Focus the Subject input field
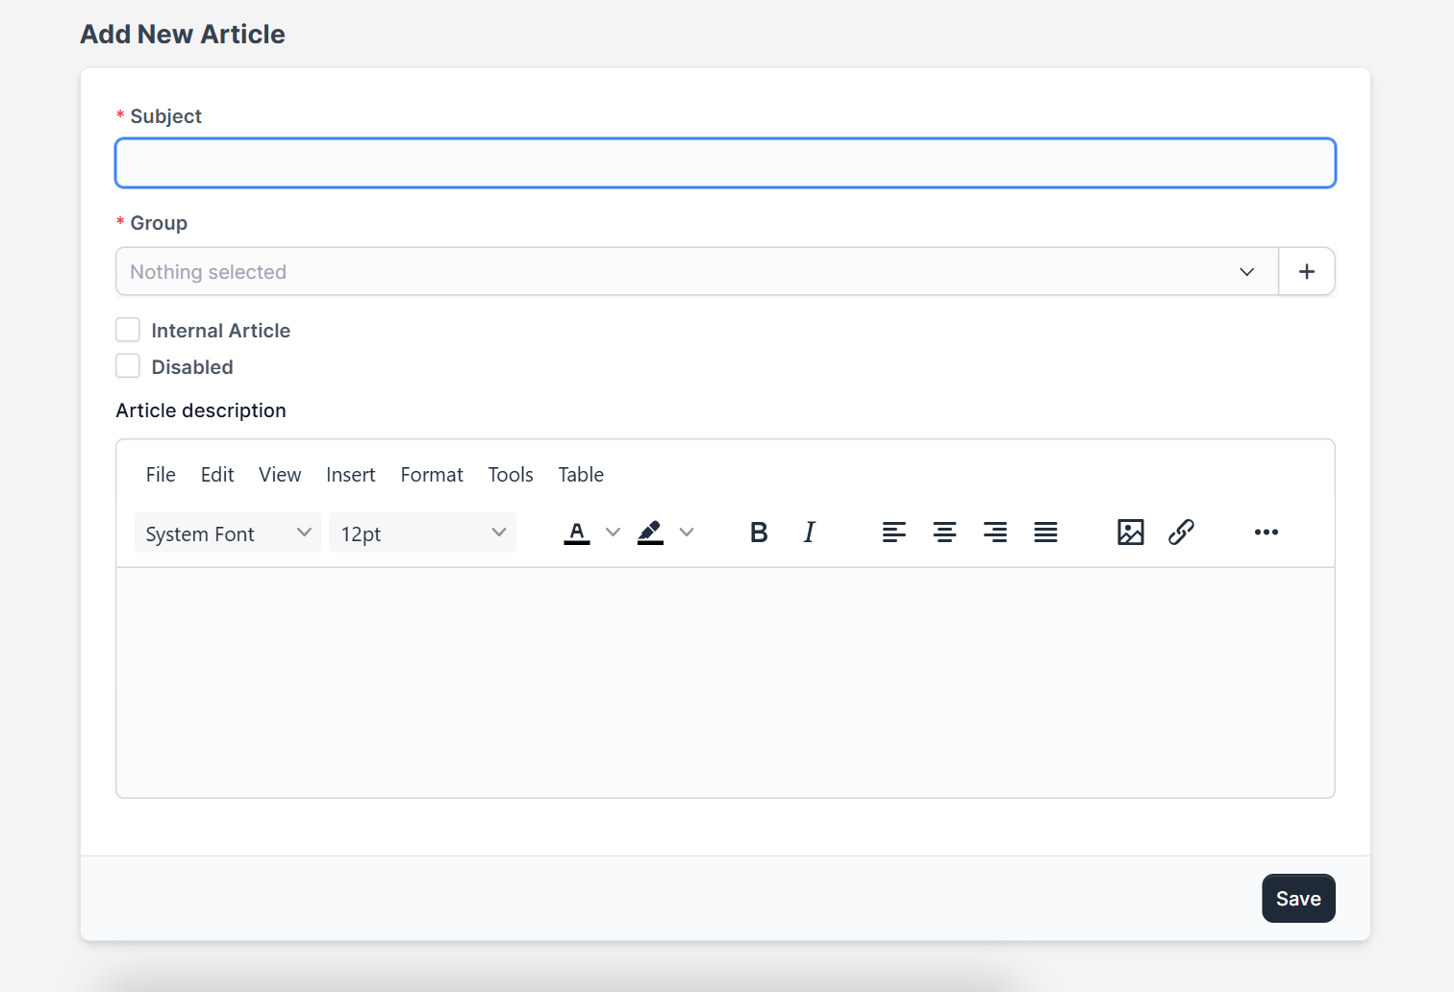Image resolution: width=1454 pixels, height=992 pixels. [x=726, y=163]
